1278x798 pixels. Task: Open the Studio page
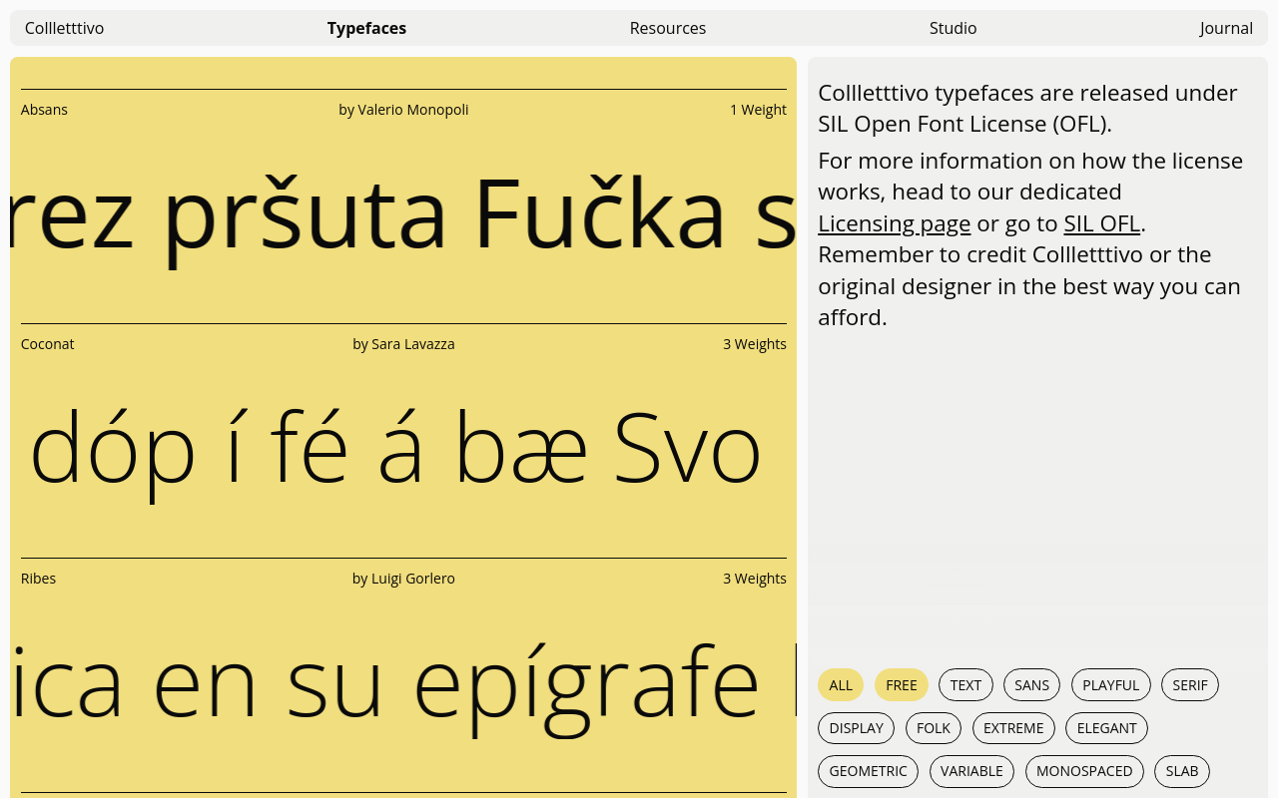click(x=953, y=28)
